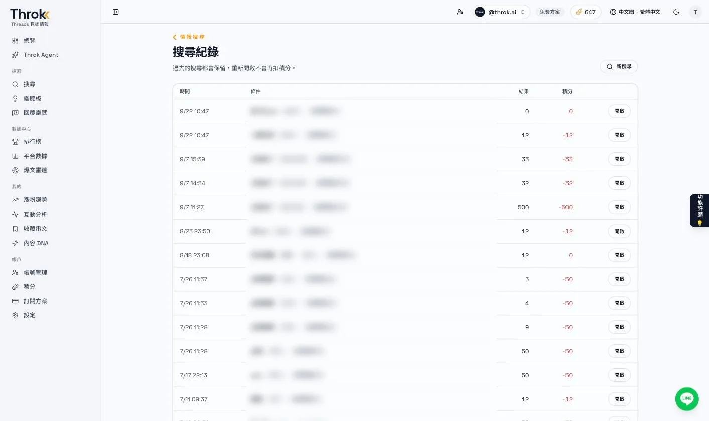Open 漲粉趨勢 trending arrow icon
The image size is (709, 421).
point(15,200)
